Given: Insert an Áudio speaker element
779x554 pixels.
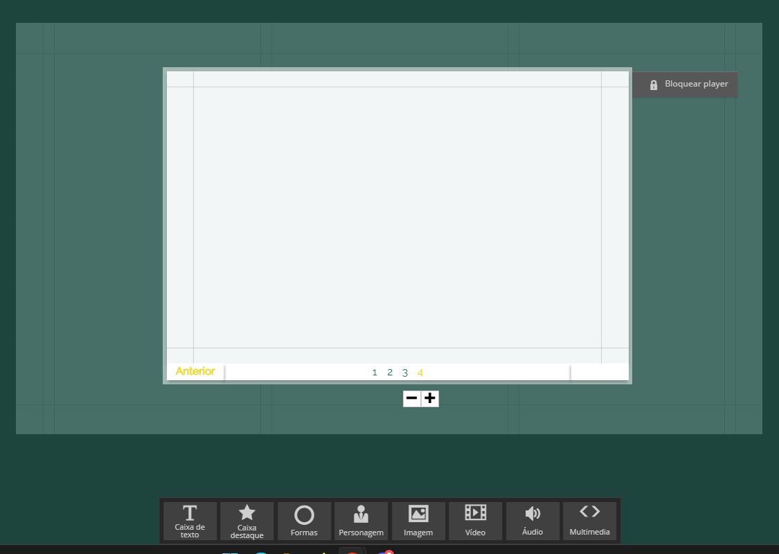Looking at the screenshot, I should [532, 521].
